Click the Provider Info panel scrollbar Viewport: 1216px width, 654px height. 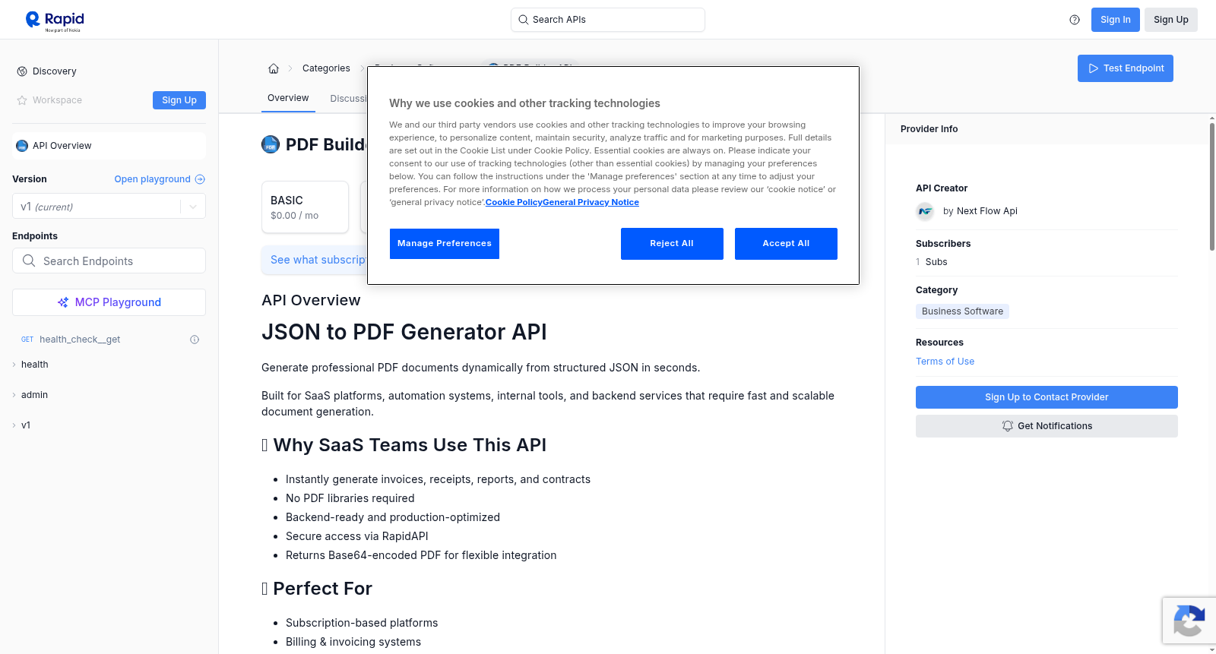pos(1211,186)
